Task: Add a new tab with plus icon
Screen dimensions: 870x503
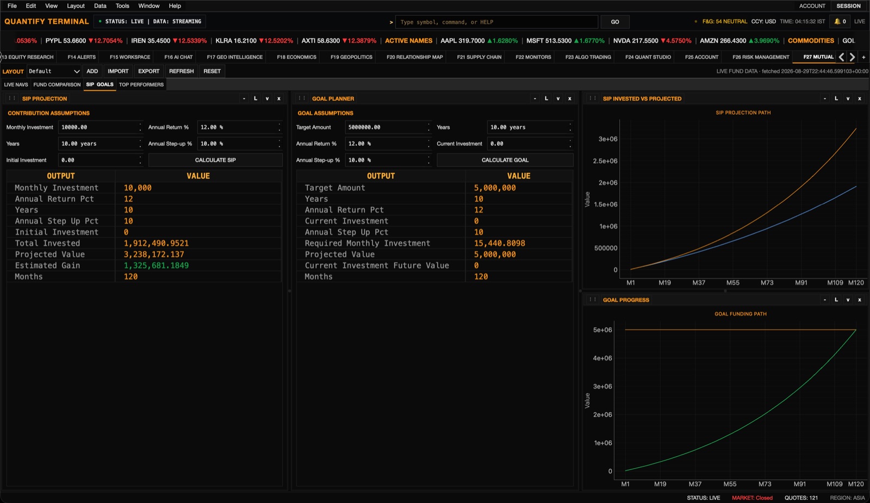Action: click(x=863, y=57)
